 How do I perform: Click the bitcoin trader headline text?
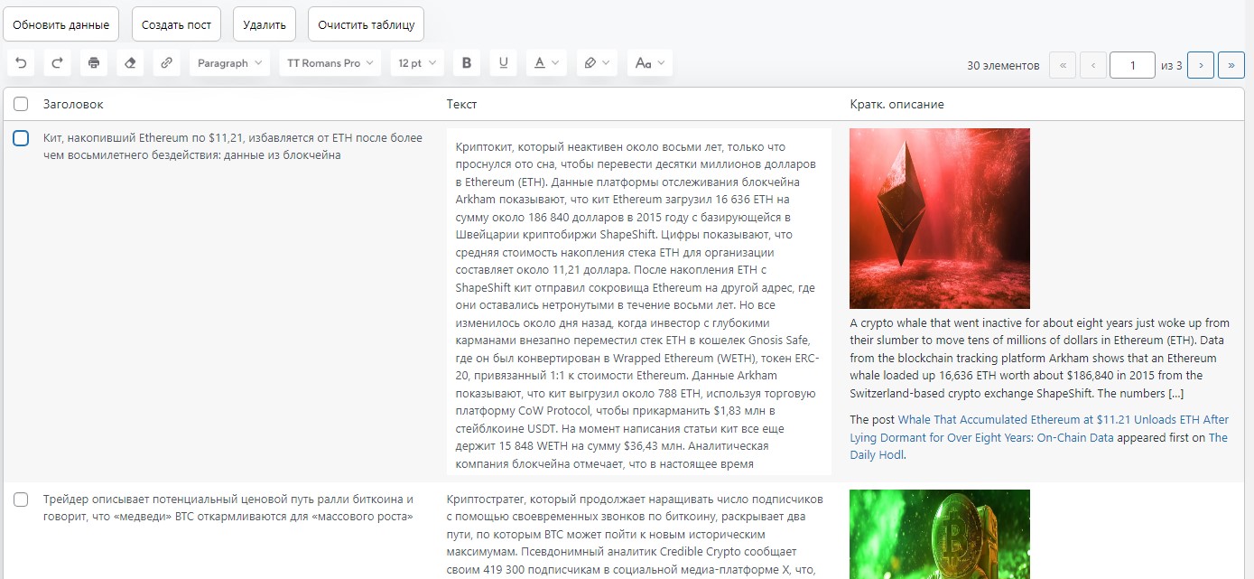[x=228, y=508]
